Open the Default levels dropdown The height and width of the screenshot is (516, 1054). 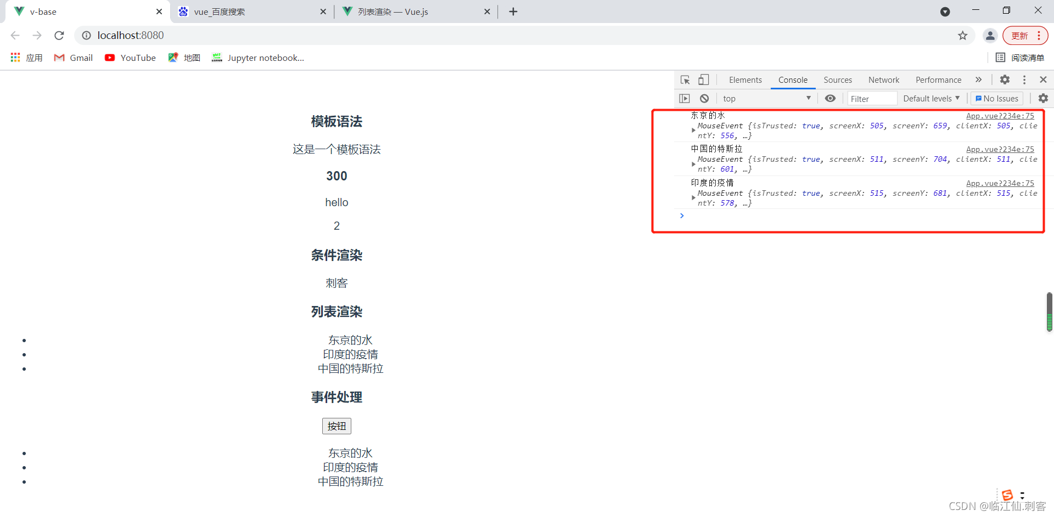pos(931,98)
